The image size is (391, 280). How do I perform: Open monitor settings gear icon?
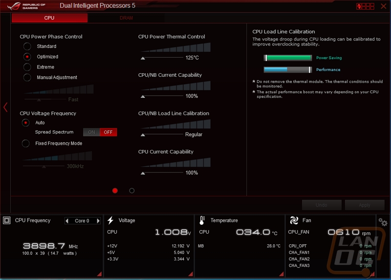383,222
